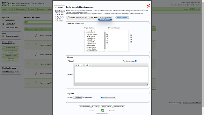
Task: Click the Grades Garden logo at dialog bottom
Action: [102, 111]
